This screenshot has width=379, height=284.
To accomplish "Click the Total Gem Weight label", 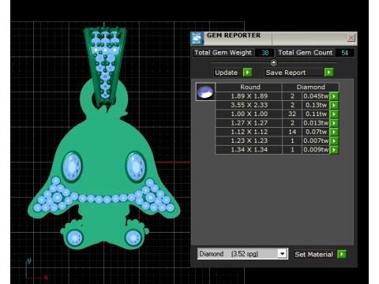I will point(223,53).
